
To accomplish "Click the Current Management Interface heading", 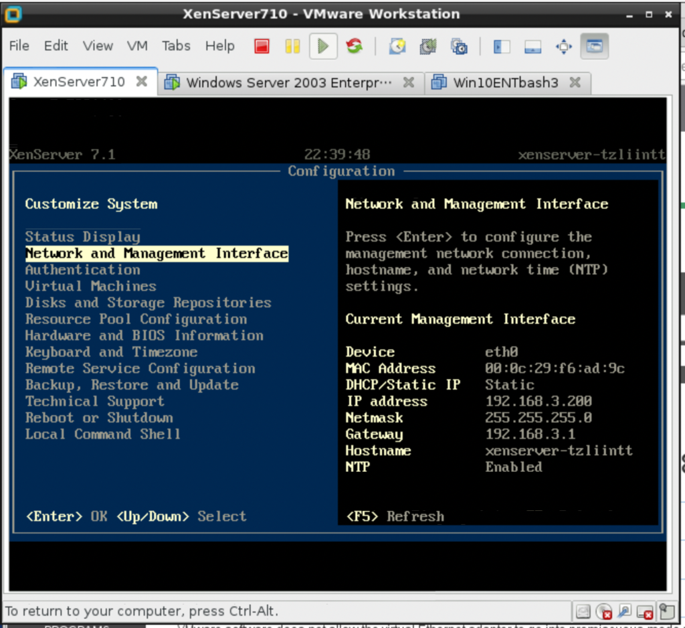I will (460, 319).
